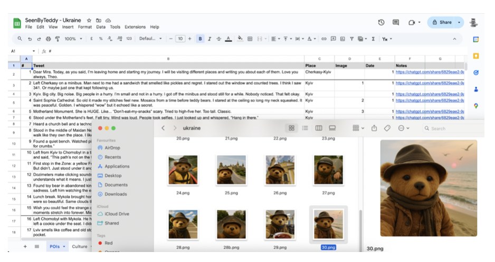Switch to the Culture sheet tab
This screenshot has height=262, width=495.
coord(80,246)
